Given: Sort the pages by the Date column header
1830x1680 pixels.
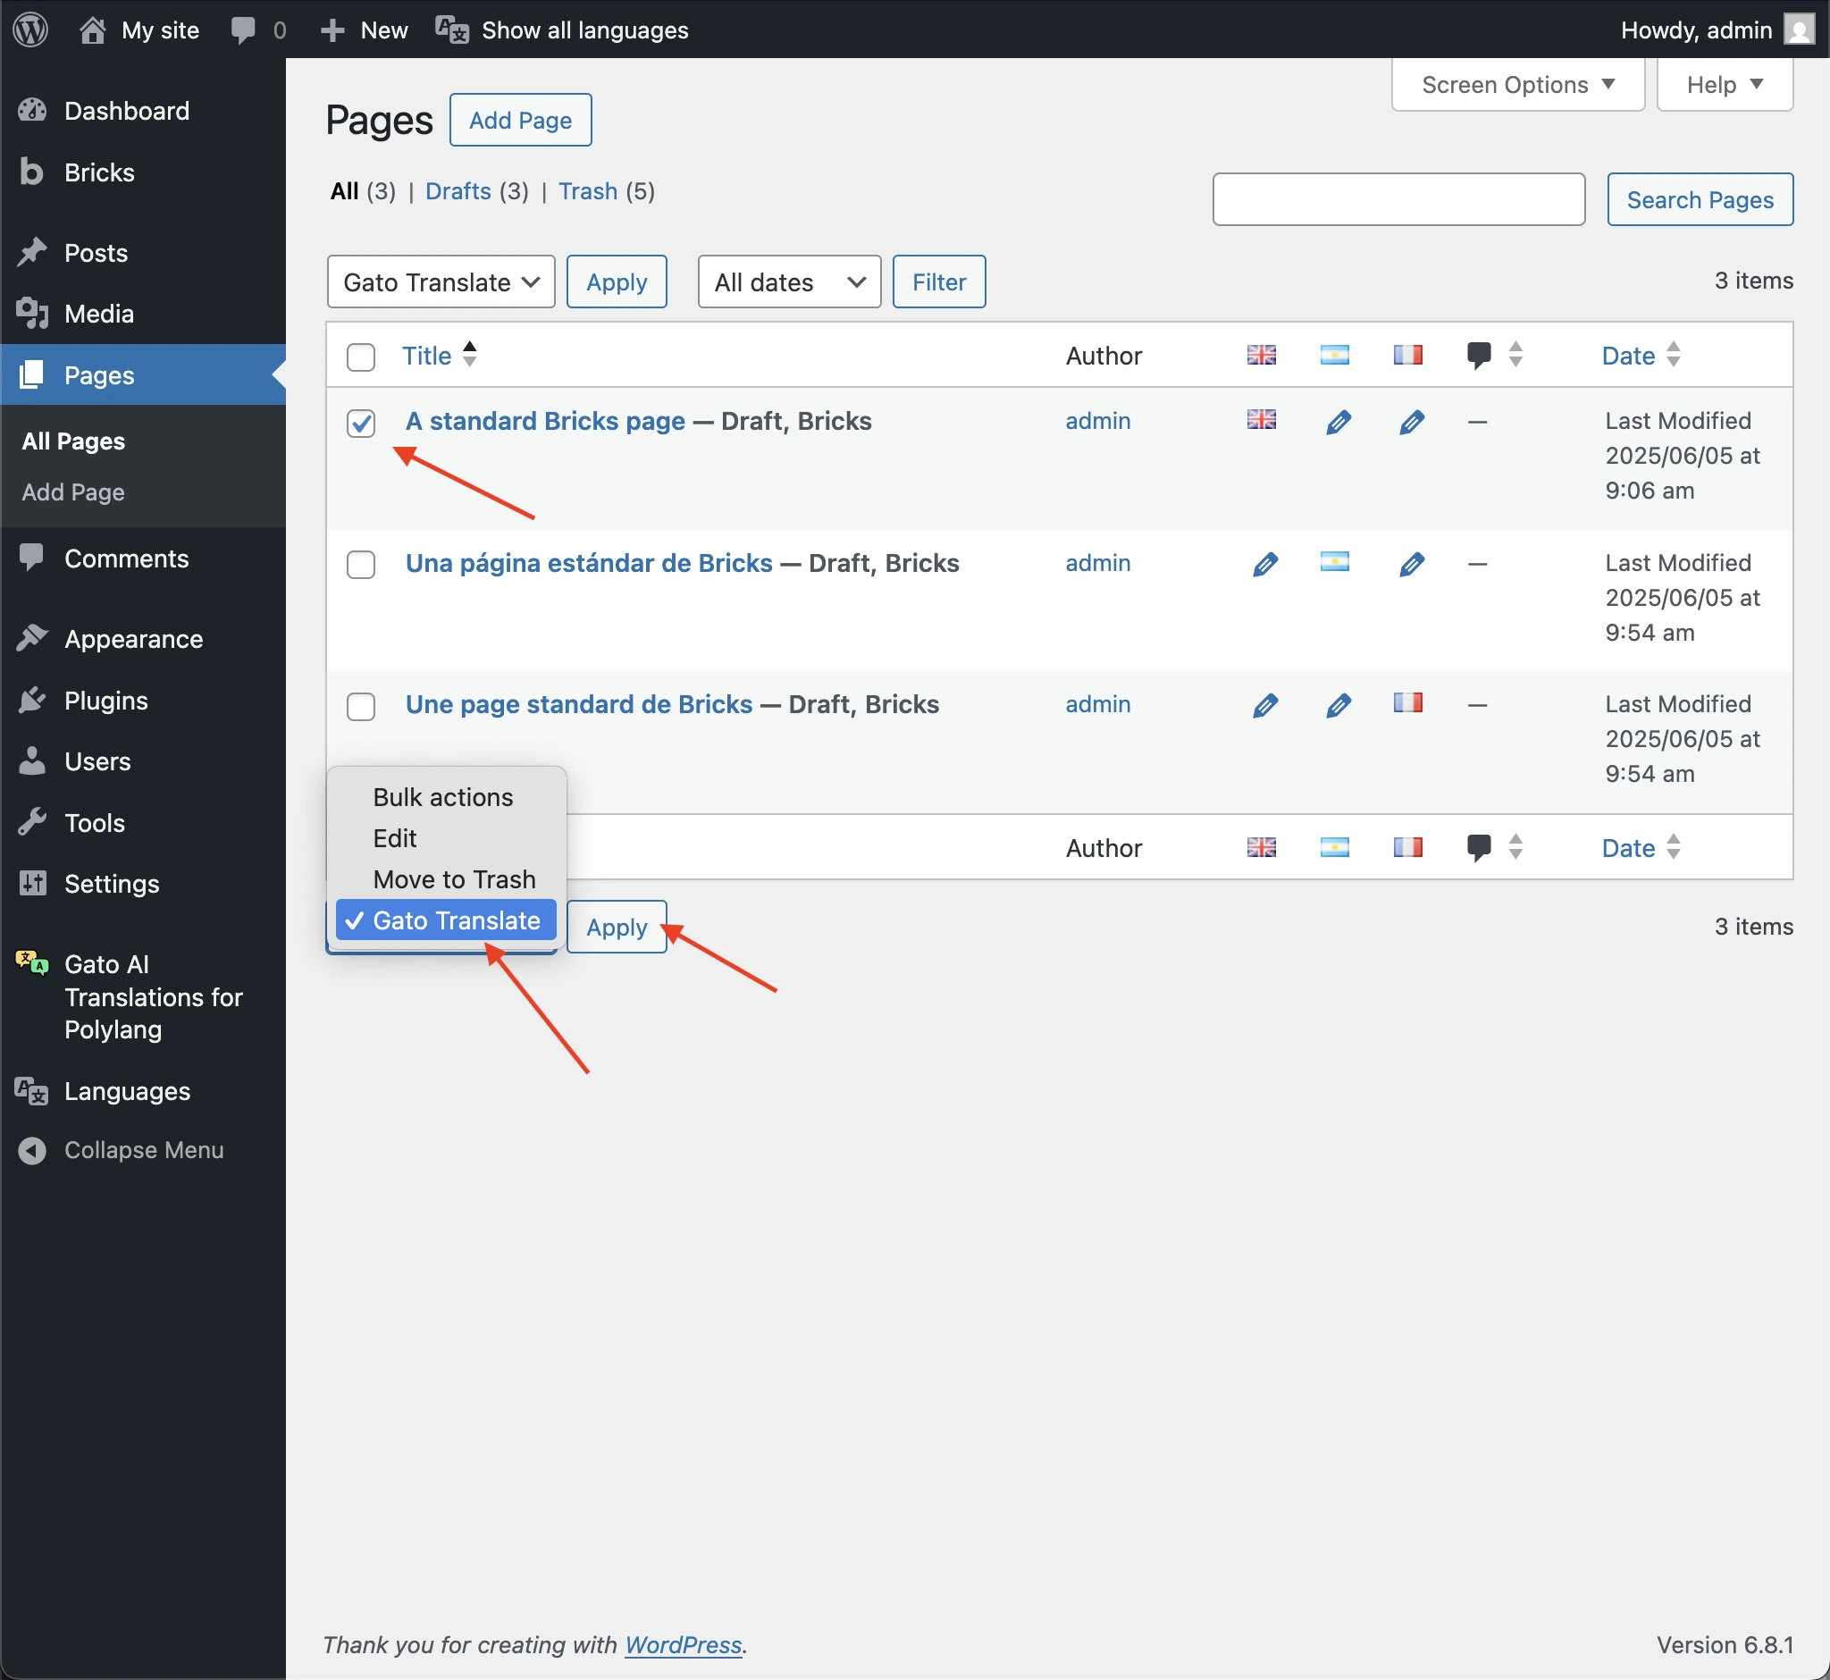Looking at the screenshot, I should coord(1627,356).
